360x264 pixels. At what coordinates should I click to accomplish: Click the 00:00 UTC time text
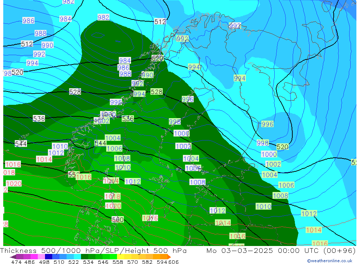click(298, 250)
